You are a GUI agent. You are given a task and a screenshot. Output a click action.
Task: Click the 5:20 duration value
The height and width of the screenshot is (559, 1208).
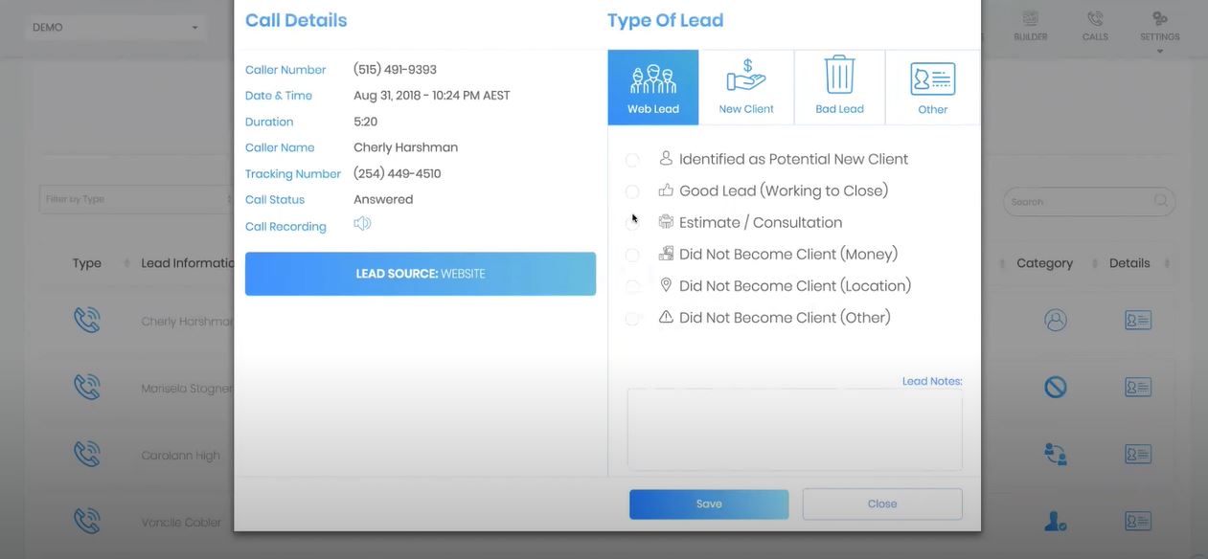point(365,122)
